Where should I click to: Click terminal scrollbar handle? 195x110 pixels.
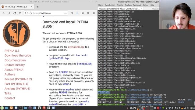[x=194, y=103]
